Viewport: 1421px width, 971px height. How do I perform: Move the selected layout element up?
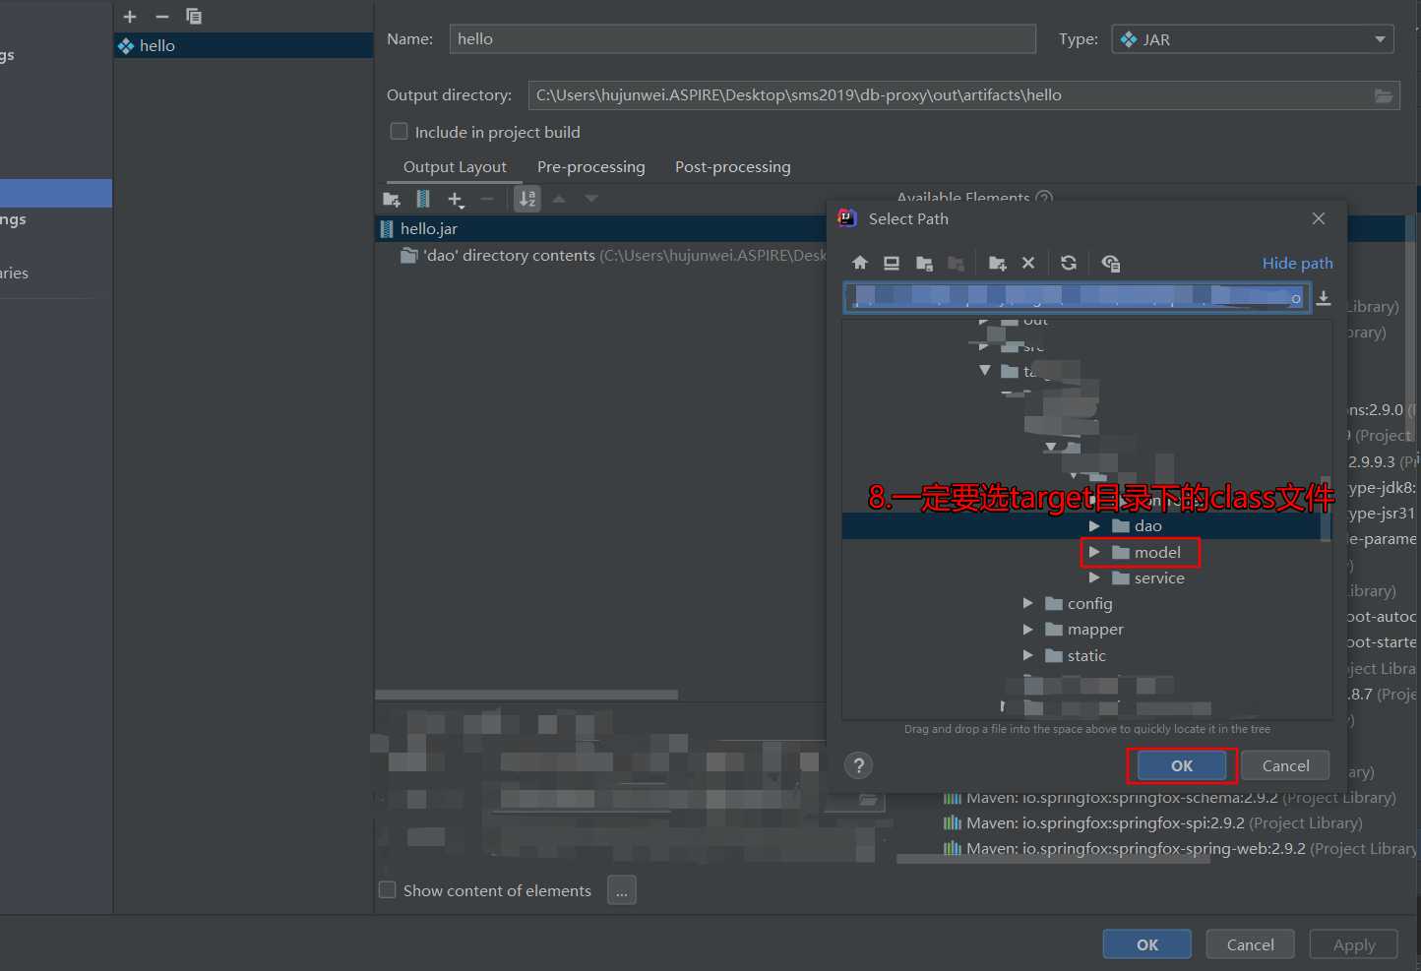(559, 199)
